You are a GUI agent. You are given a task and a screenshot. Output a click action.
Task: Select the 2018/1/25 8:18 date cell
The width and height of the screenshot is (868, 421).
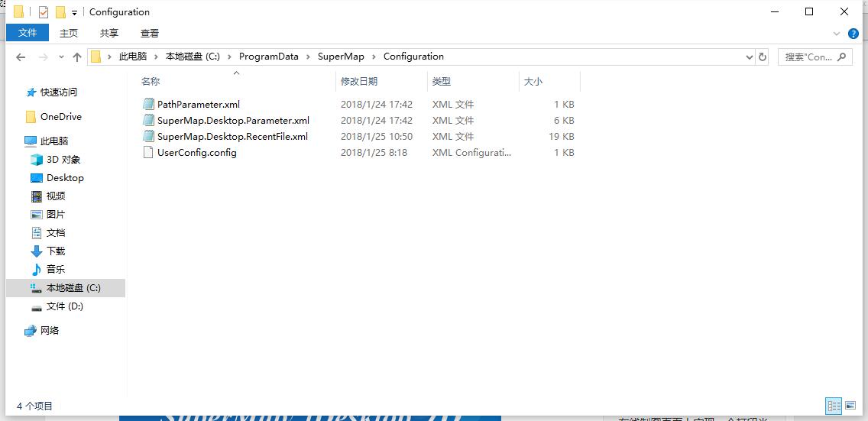tap(374, 152)
